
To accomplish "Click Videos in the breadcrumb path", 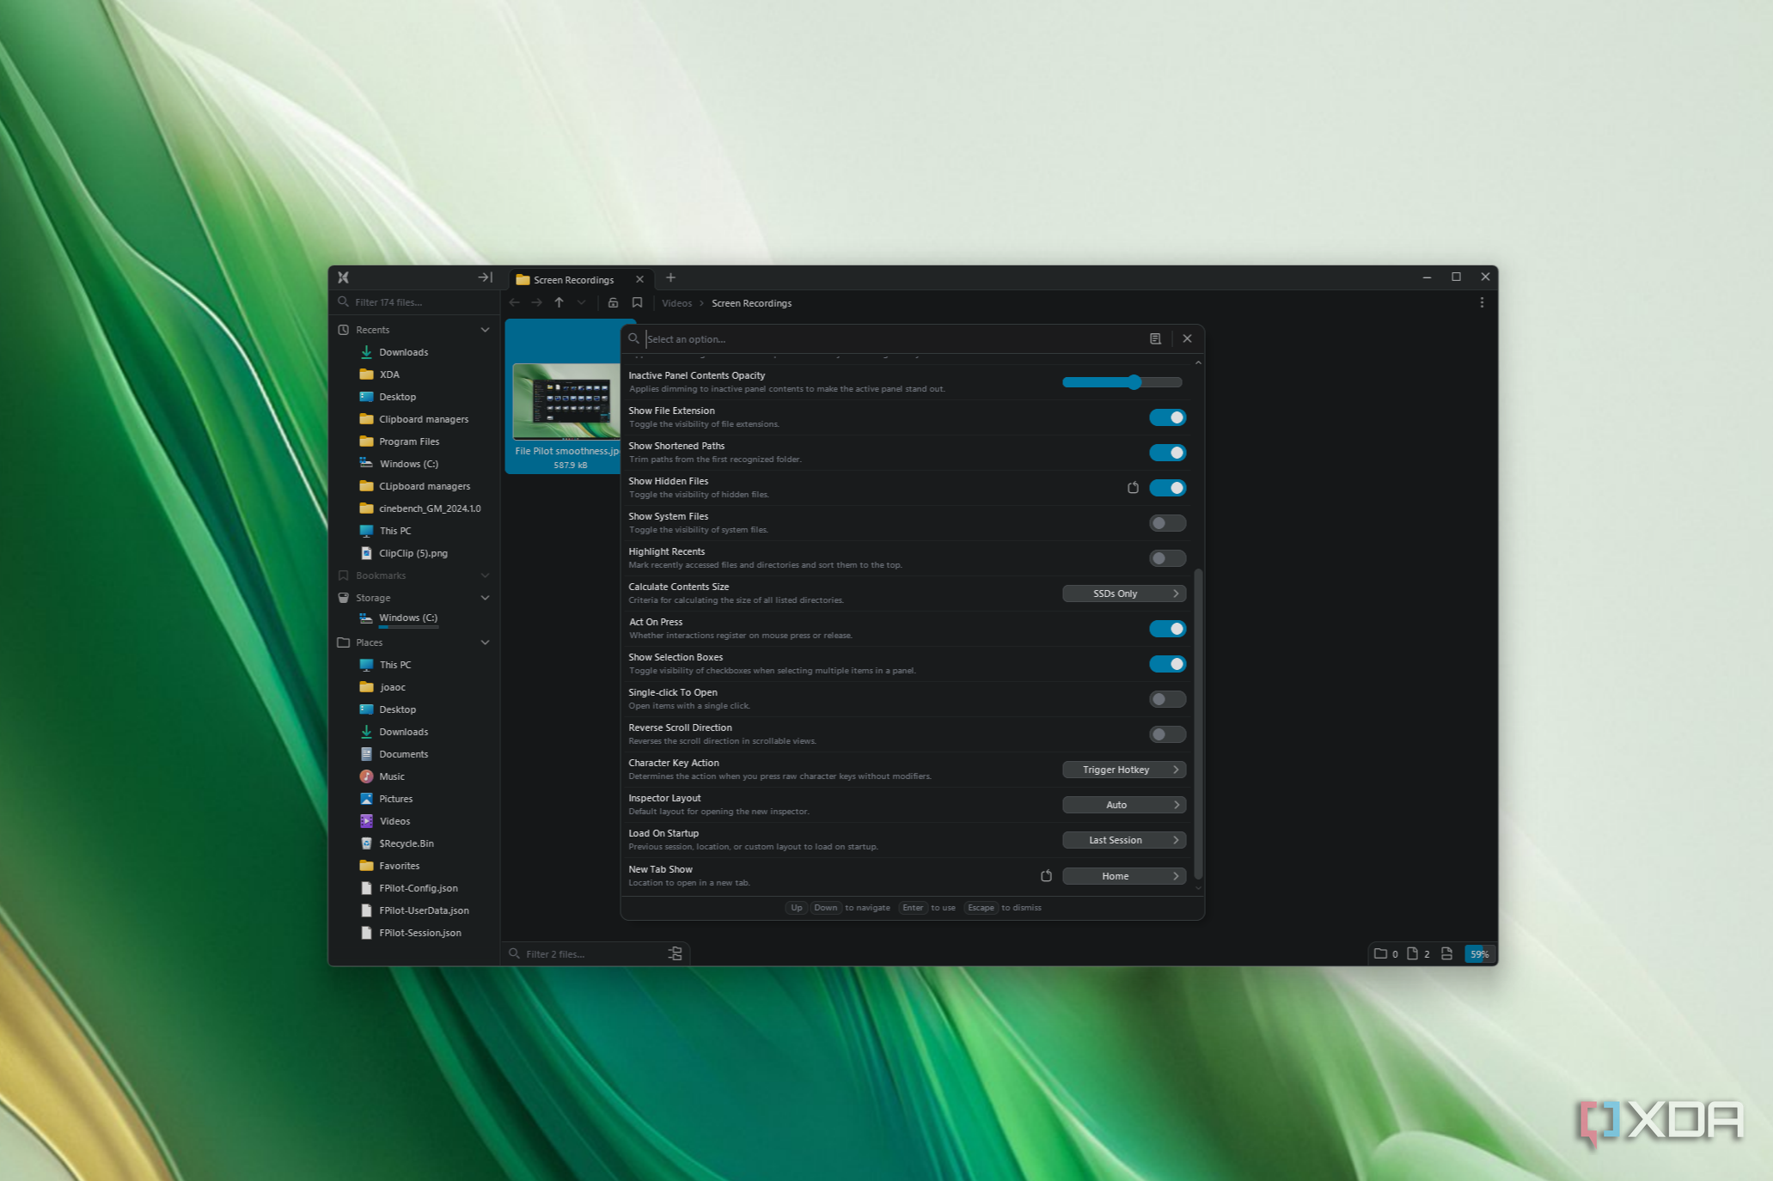I will click(x=676, y=303).
